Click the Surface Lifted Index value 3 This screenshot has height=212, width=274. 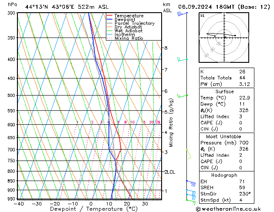tap(240, 116)
